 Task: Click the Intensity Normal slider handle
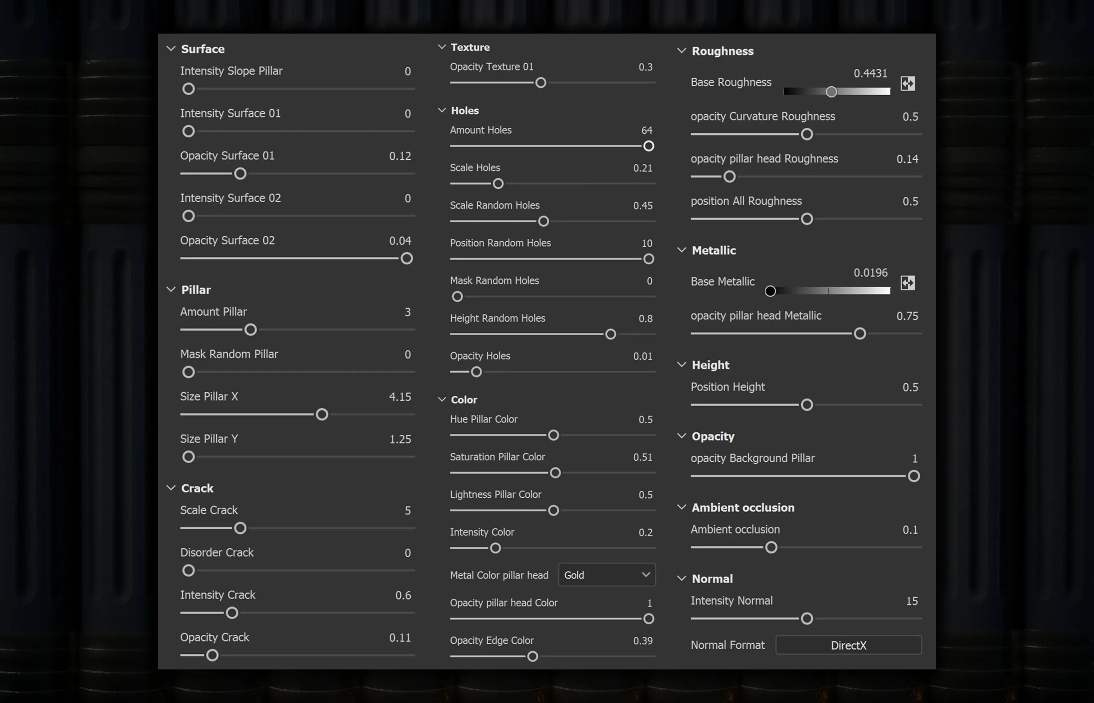pyautogui.click(x=807, y=618)
